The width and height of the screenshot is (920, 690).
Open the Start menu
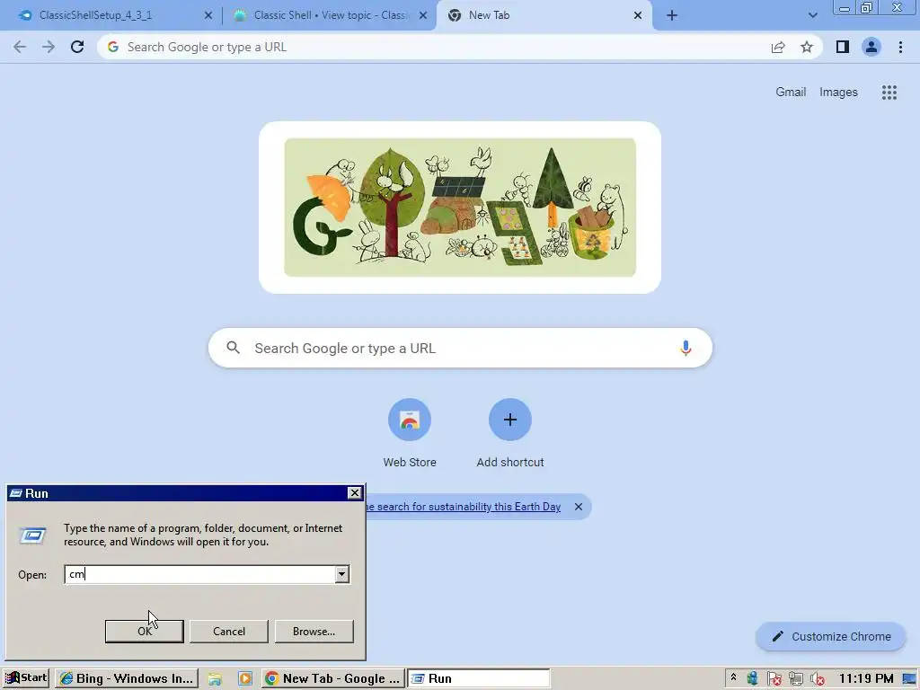coord(26,678)
